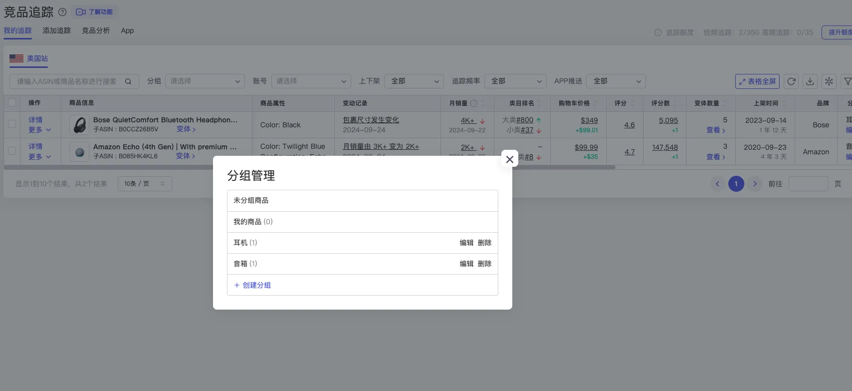Viewport: 852px width, 391px height.
Task: Open 查看 variants for Amazon Echo row
Action: coord(716,157)
